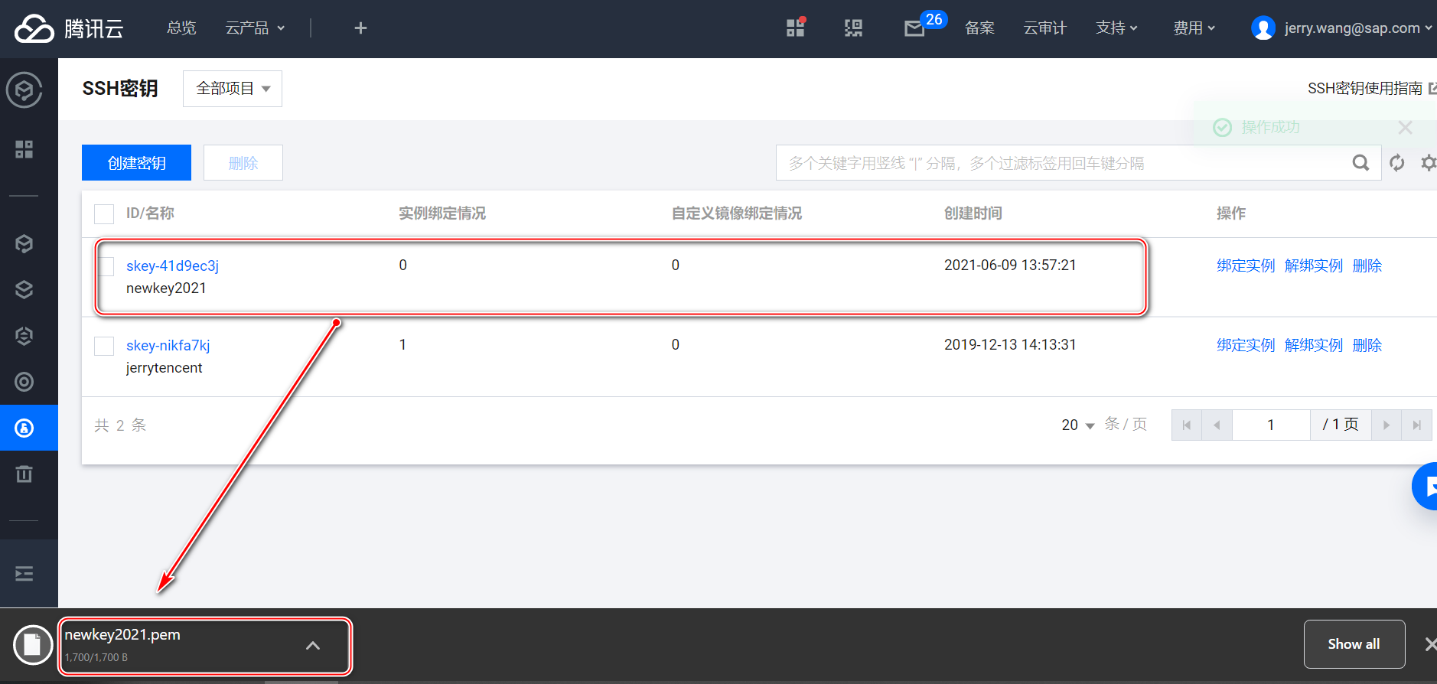
Task: Change the 20 per page dropdown
Action: (1078, 425)
